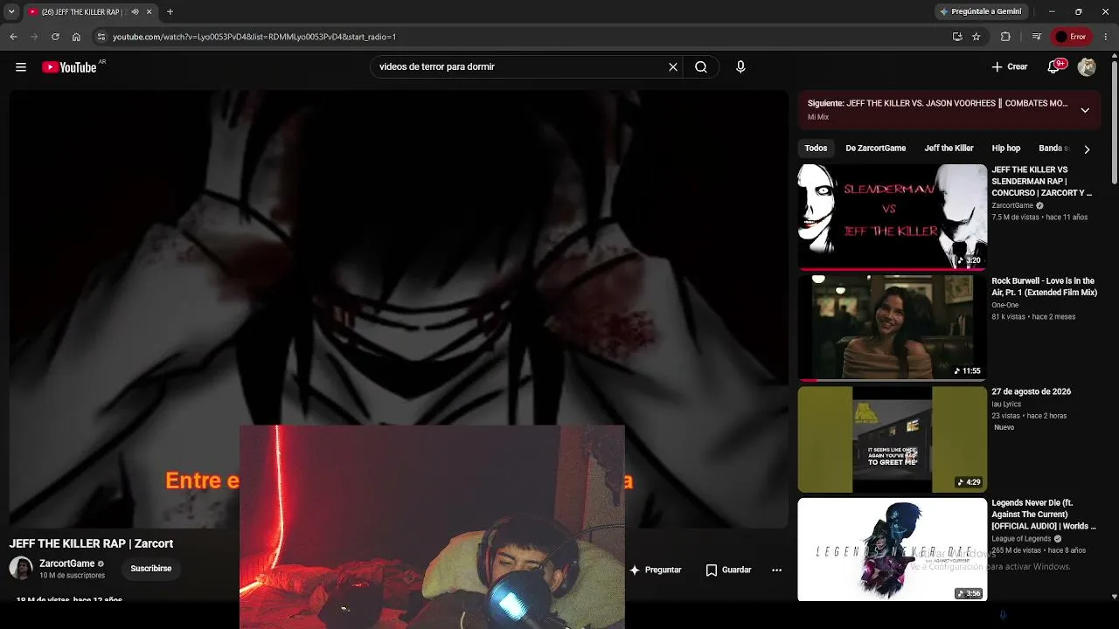Image resolution: width=1119 pixels, height=629 pixels.
Task: Clear the search box with the X
Action: click(673, 67)
